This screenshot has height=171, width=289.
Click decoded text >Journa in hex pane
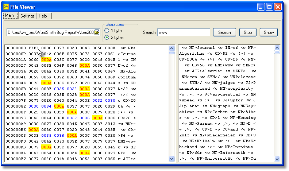(x=127, y=54)
